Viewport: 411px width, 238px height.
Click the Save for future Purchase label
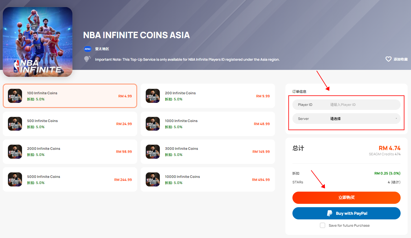tap(349, 225)
